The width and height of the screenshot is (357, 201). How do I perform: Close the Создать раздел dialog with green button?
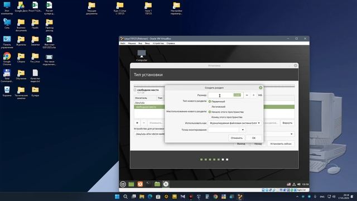pyautogui.click(x=260, y=88)
